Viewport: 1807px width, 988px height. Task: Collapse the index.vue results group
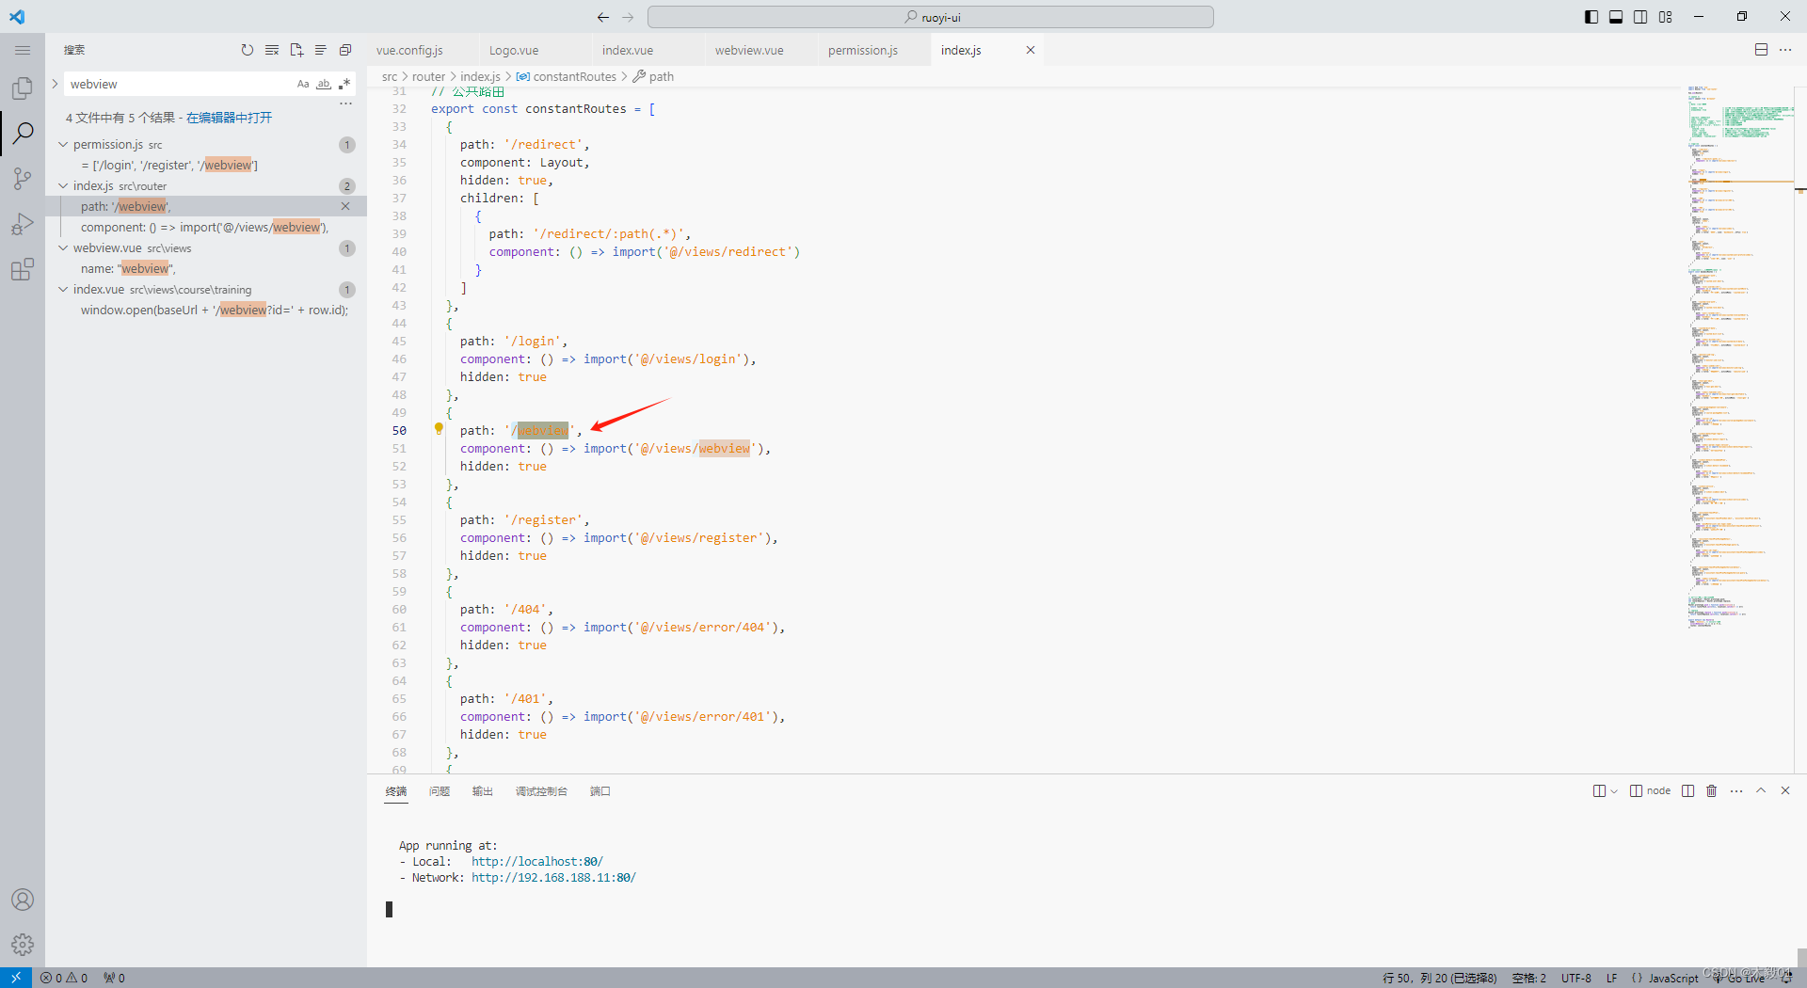click(63, 290)
